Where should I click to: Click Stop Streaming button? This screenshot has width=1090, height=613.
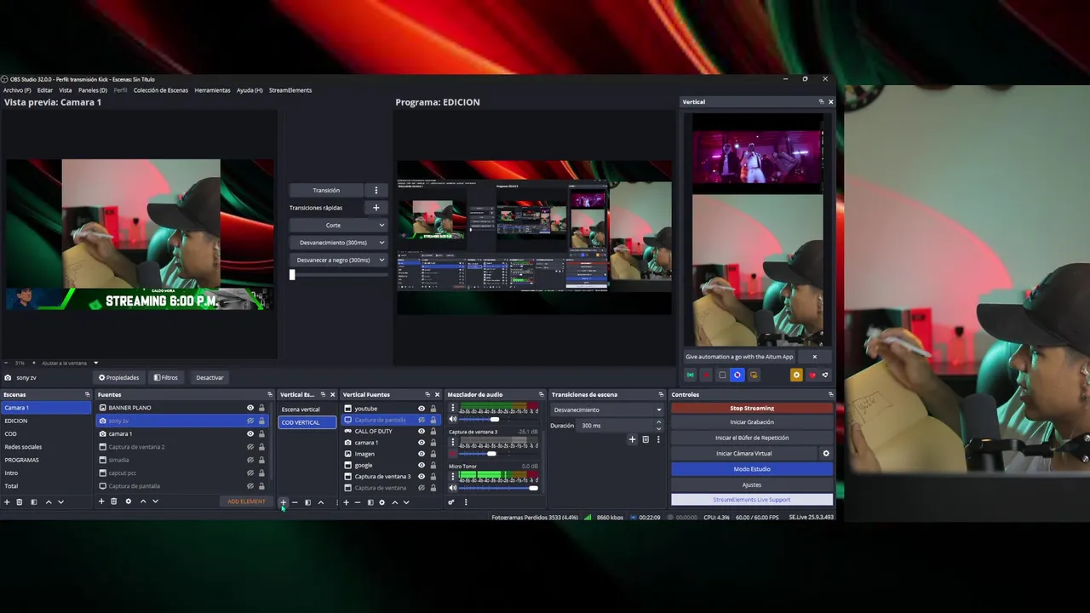tap(752, 408)
